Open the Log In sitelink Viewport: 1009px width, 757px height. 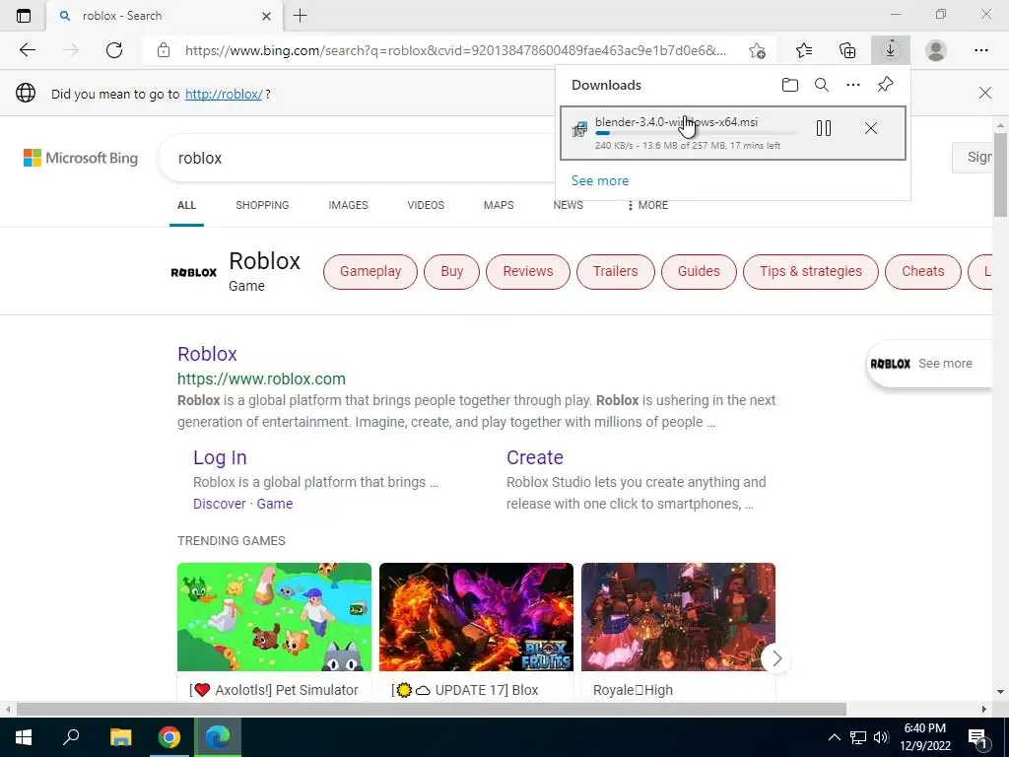[220, 457]
